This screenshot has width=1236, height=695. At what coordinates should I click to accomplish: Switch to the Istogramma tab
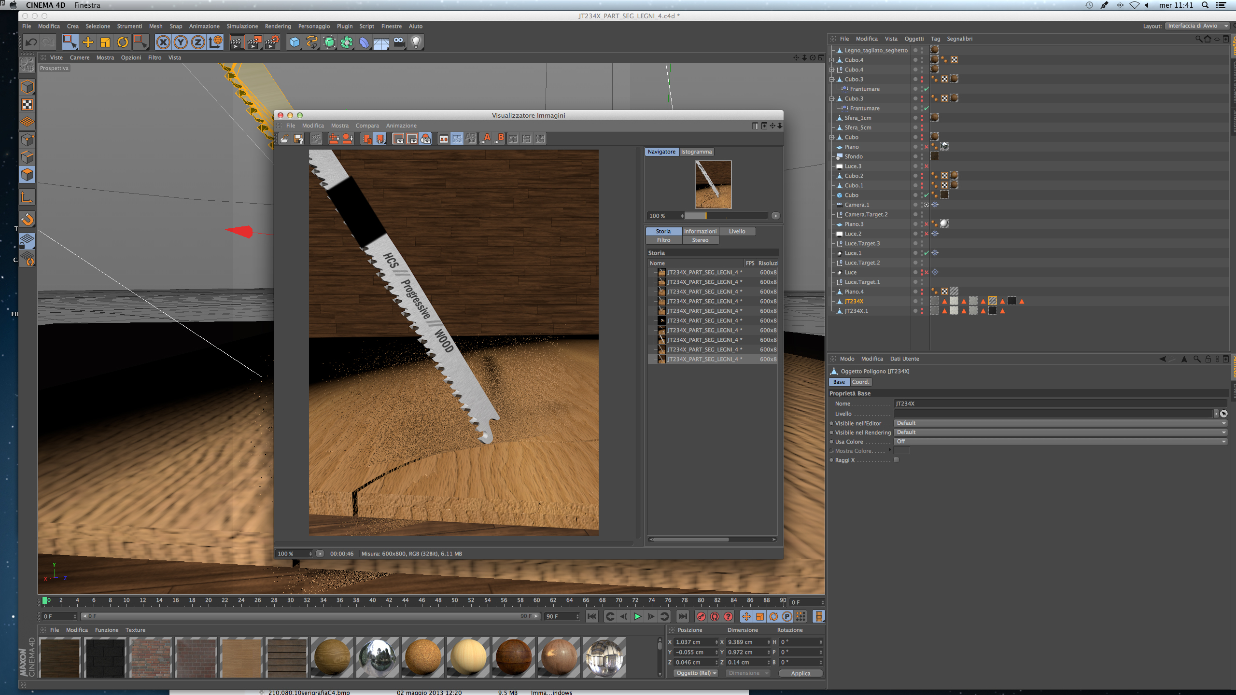coord(696,152)
